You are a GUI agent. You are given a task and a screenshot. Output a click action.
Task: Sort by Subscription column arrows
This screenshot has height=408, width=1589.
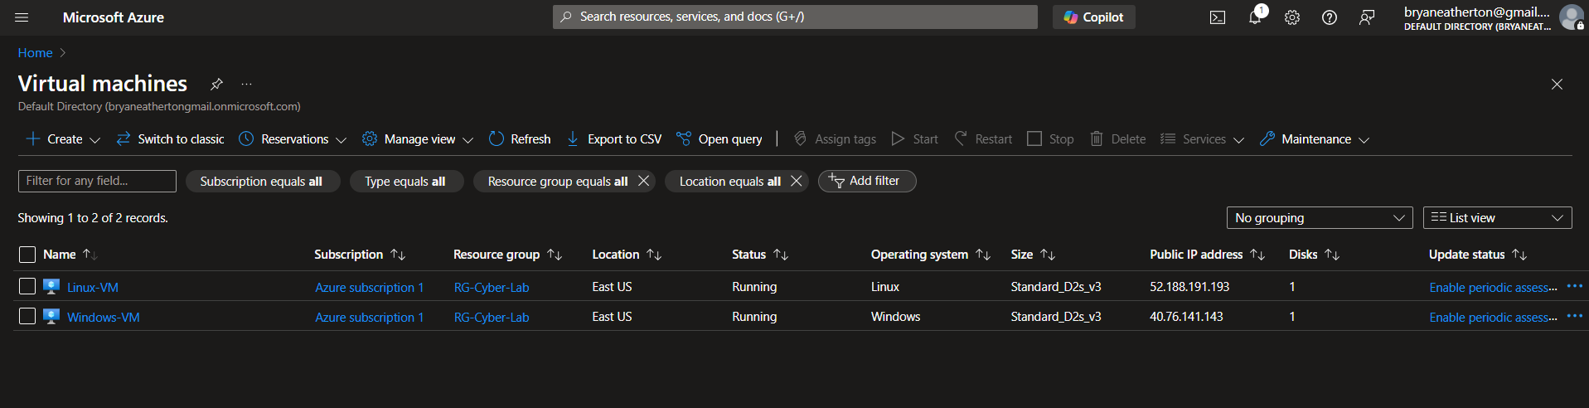point(398,255)
